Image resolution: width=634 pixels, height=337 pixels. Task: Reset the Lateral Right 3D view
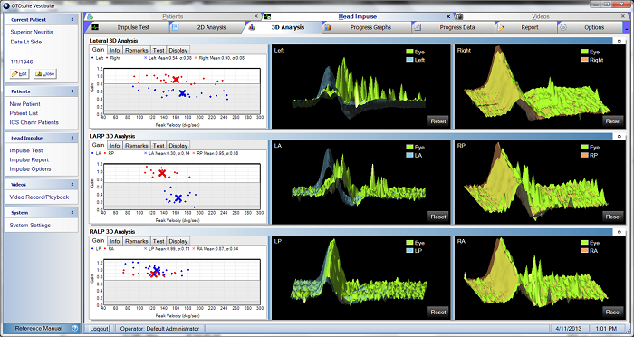coord(612,121)
